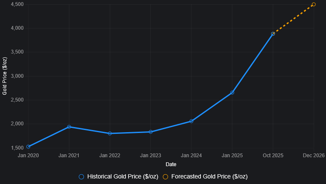Click the "Gold Price ($/oz)" y-axis title

click(5, 76)
